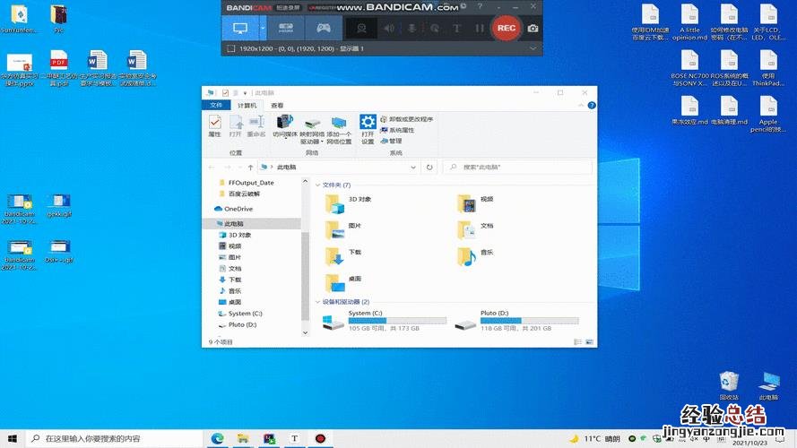Select the 下载 folder icon in content pane
The width and height of the screenshot is (797, 448).
click(335, 257)
